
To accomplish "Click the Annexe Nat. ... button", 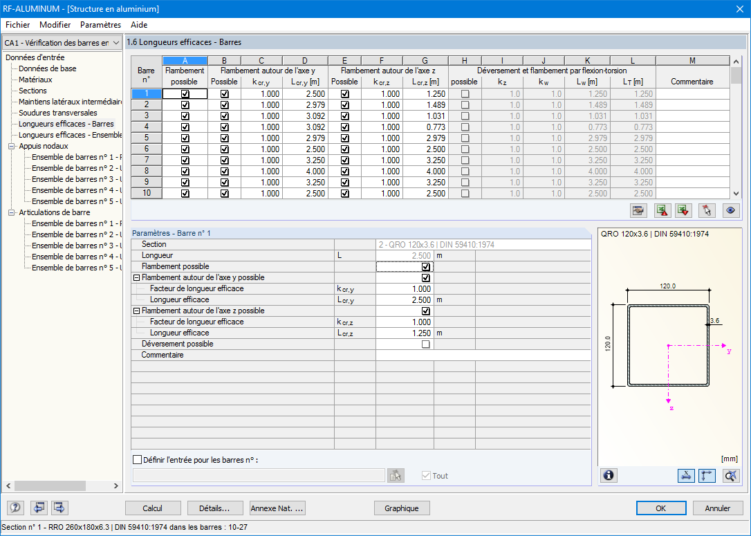I will coord(277,508).
